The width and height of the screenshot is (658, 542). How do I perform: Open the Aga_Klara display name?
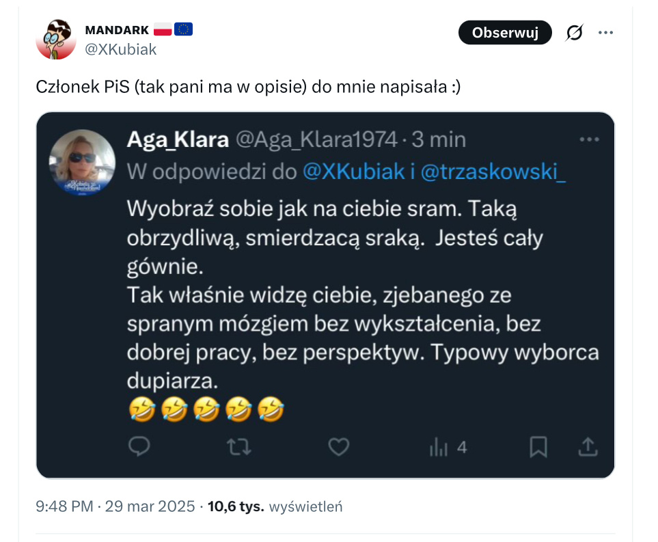tap(178, 139)
